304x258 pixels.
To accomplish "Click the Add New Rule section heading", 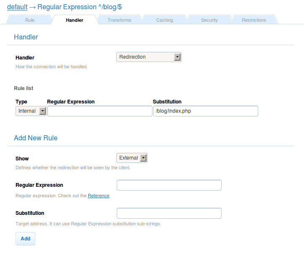I will coord(36,138).
